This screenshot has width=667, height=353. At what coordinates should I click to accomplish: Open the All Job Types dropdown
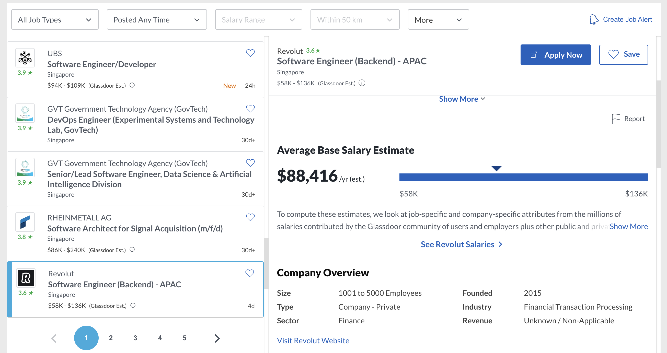tap(55, 19)
